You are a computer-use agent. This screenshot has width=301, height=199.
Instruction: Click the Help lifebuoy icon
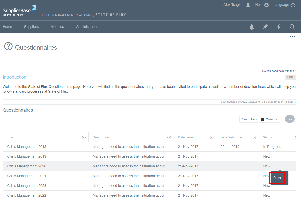pos(266,5)
